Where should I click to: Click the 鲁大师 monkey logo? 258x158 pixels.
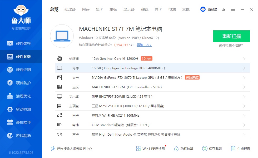[21, 10]
